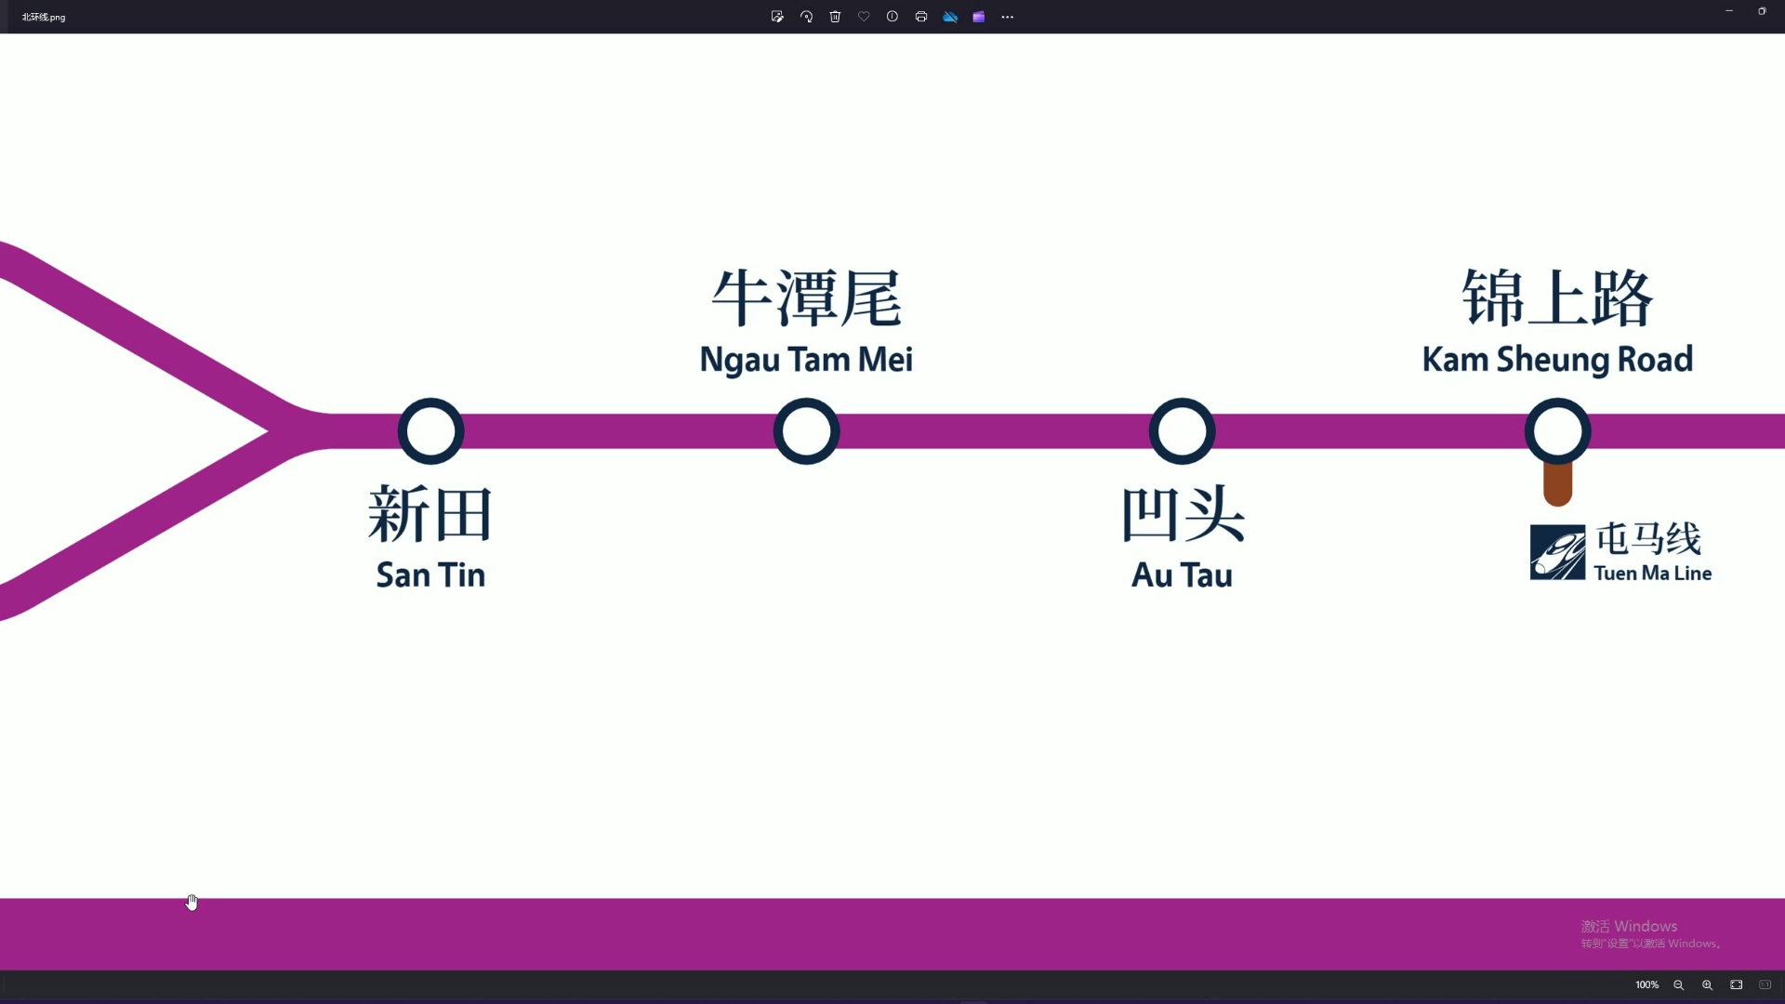Mark image as favorite with heart icon

click(864, 17)
